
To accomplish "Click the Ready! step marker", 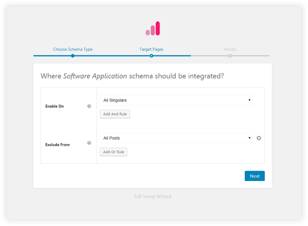I will point(230,56).
